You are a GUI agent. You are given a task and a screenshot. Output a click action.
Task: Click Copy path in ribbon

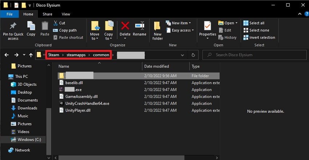(65, 30)
